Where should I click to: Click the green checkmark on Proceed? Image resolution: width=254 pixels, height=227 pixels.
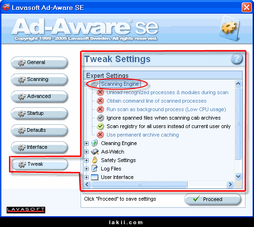coord(197,198)
